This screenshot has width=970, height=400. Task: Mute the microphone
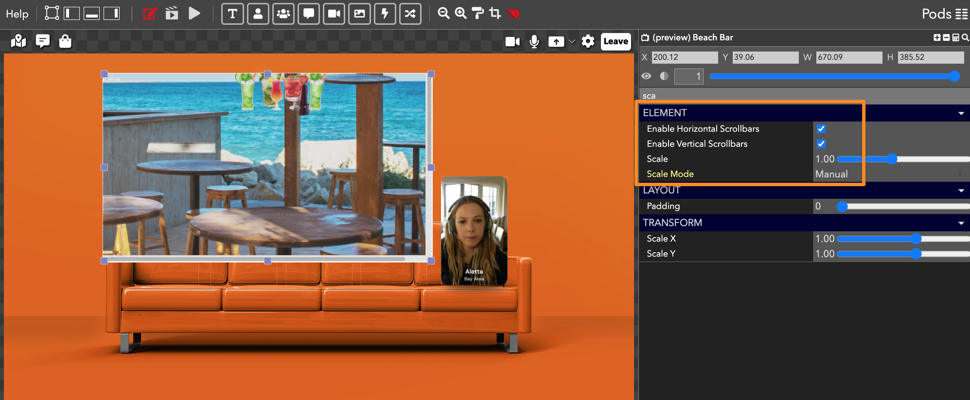pos(534,41)
